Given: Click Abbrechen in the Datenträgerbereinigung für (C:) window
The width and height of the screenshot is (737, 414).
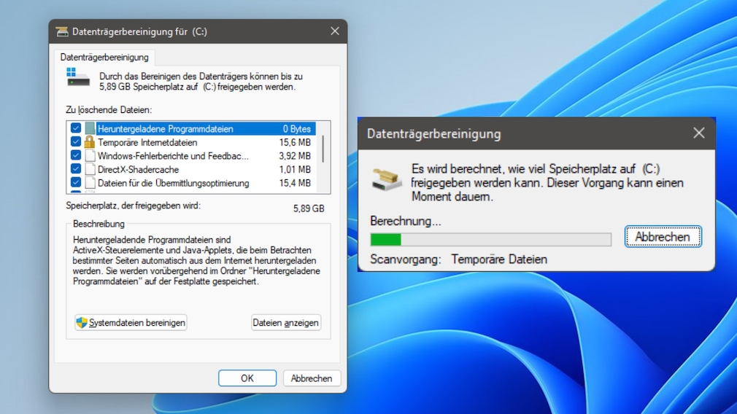Looking at the screenshot, I should tap(312, 378).
